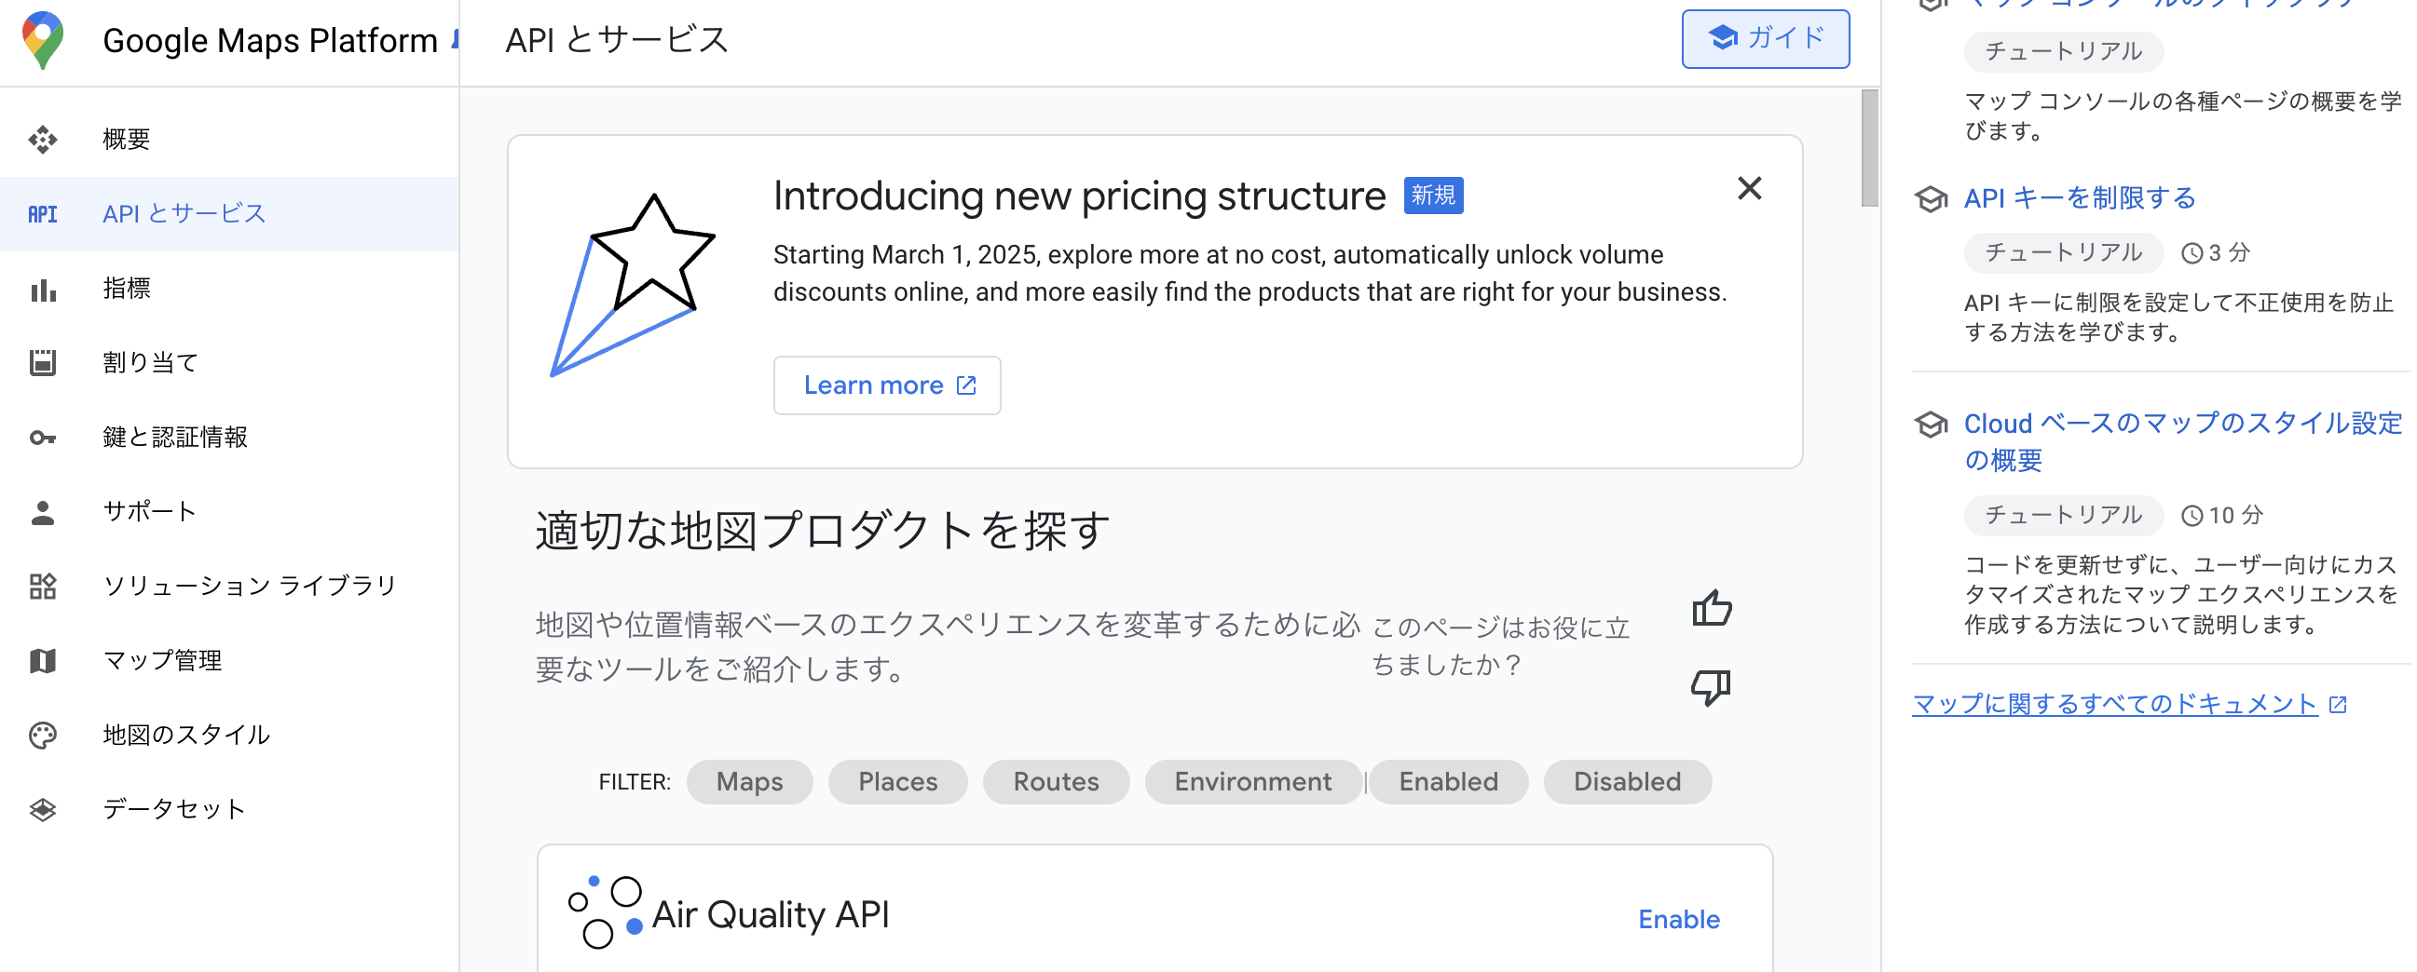
Task: Show only Enabled APIs
Action: click(1448, 781)
